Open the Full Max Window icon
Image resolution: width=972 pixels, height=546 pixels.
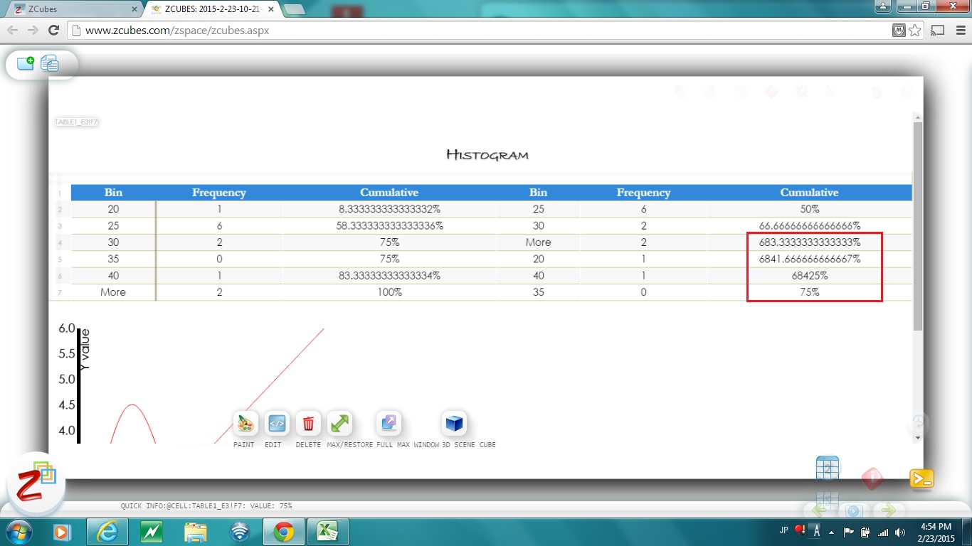(389, 424)
